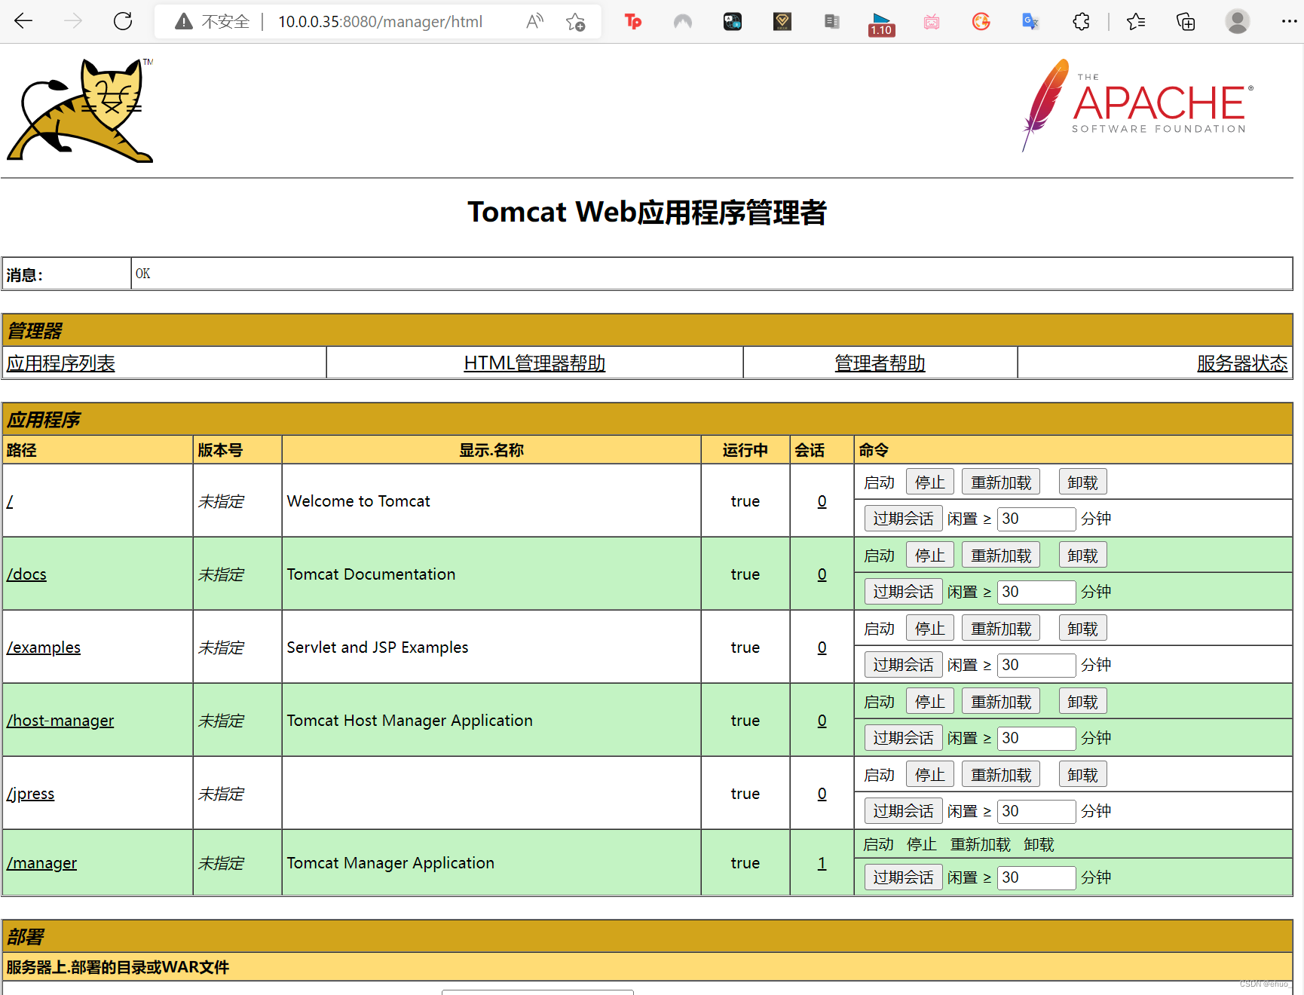
Task: Open the 服务器状态 link
Action: [x=1242, y=363]
